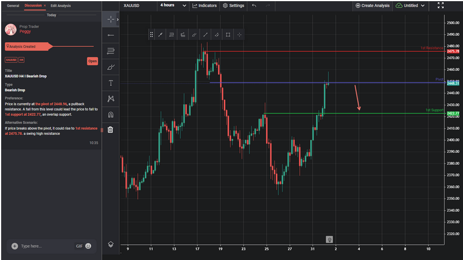The width and height of the screenshot is (463, 260).
Task: Select trend line in floating toolbar
Action: point(160,35)
